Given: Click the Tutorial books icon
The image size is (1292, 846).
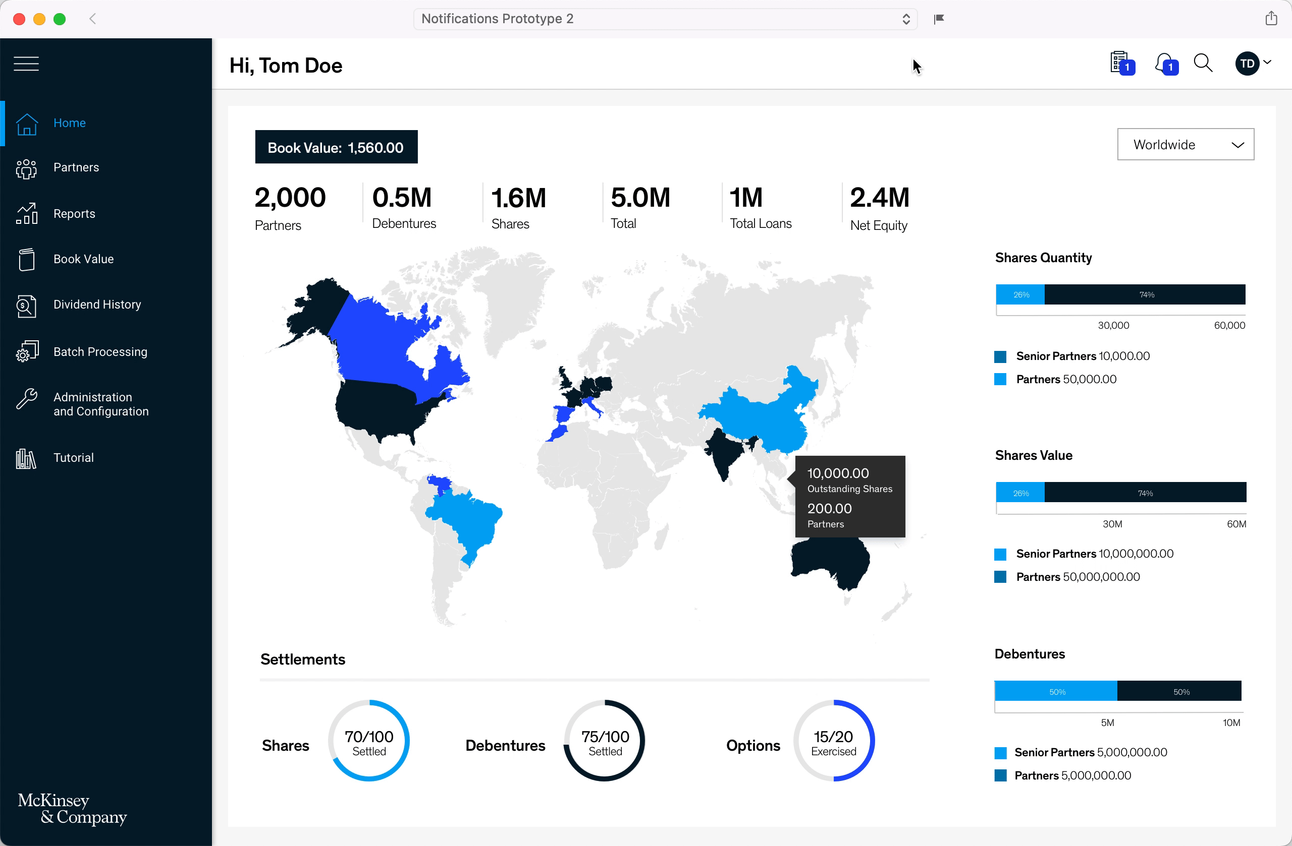Looking at the screenshot, I should [x=26, y=458].
